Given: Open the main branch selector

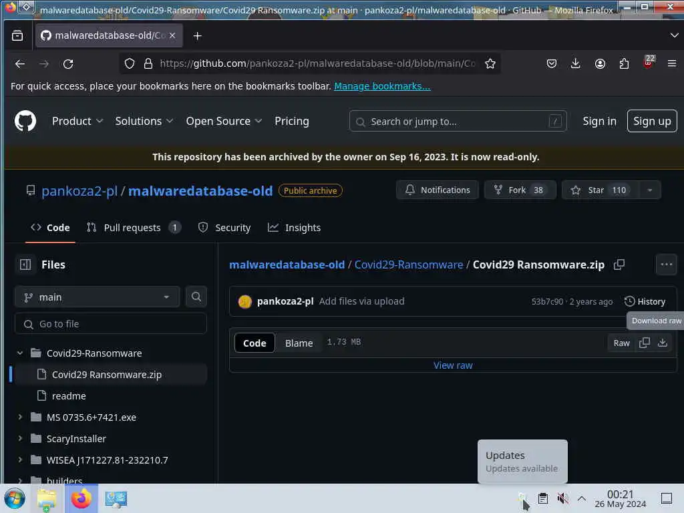Looking at the screenshot, I should (98, 297).
